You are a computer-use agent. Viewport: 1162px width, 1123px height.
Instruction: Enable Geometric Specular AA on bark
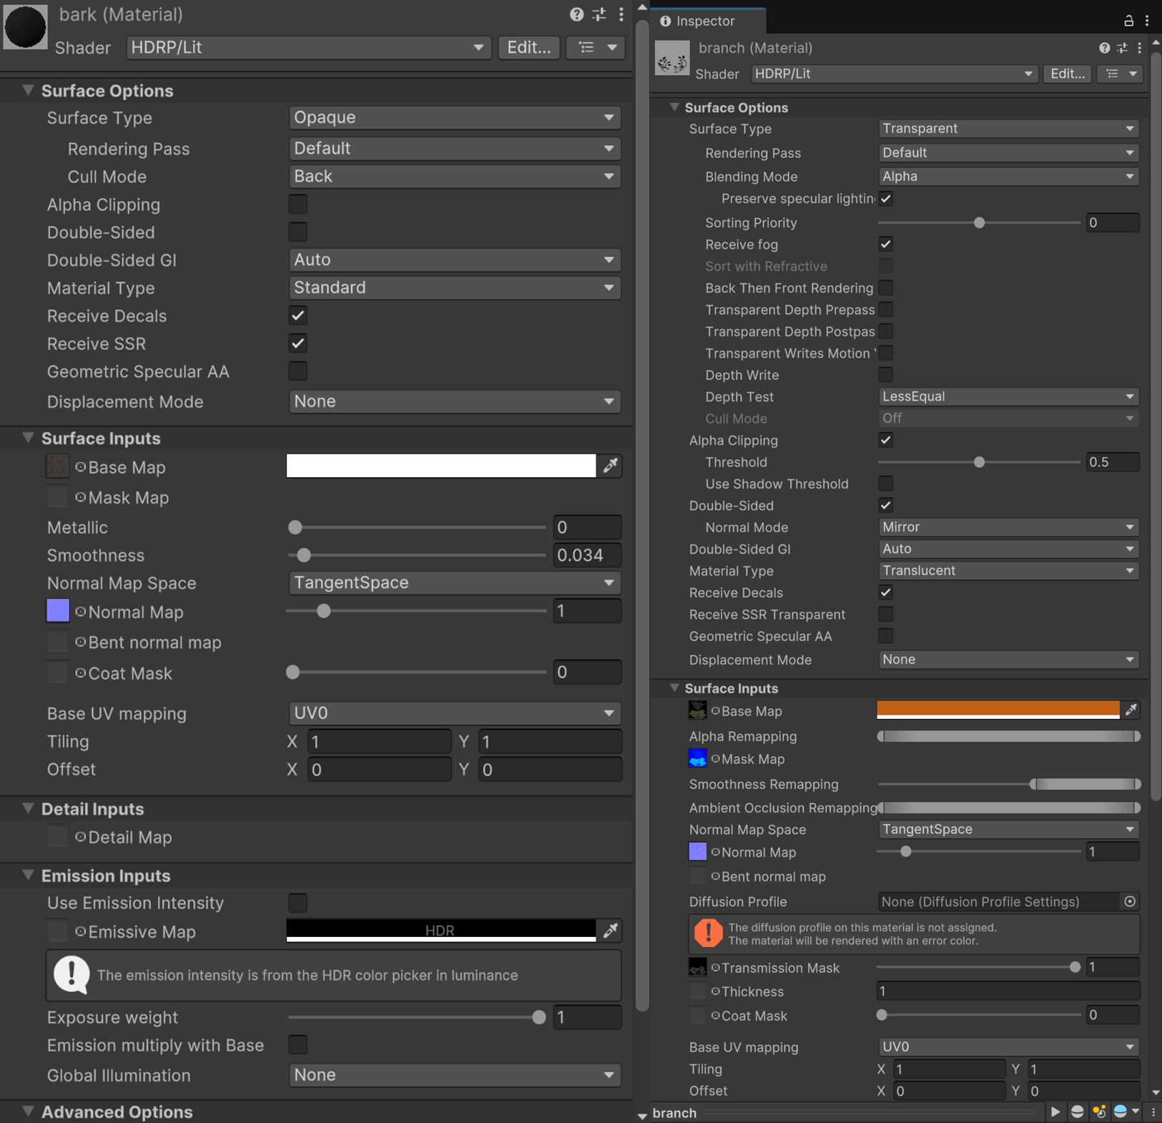297,371
